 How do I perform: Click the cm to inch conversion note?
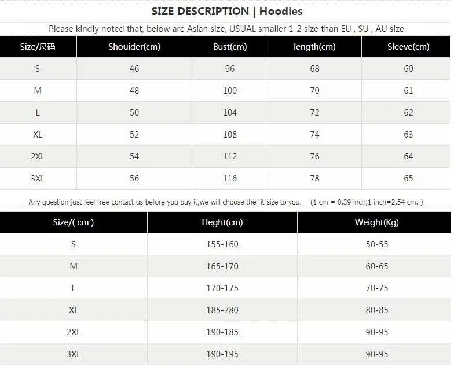click(367, 202)
